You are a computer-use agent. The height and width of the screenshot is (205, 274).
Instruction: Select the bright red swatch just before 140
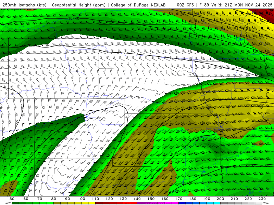(x=134, y=203)
